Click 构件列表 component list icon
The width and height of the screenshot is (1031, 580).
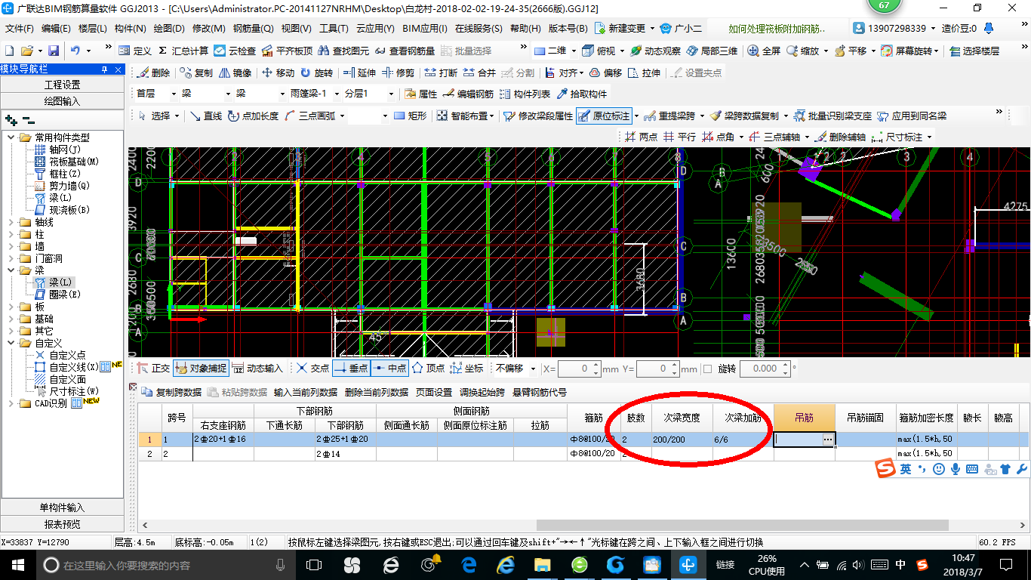pyautogui.click(x=525, y=94)
